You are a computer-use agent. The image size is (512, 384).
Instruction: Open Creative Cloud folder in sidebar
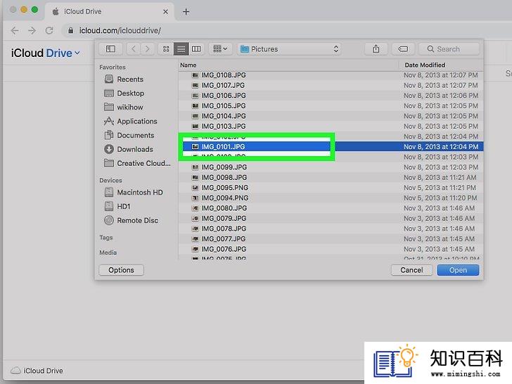click(x=137, y=163)
